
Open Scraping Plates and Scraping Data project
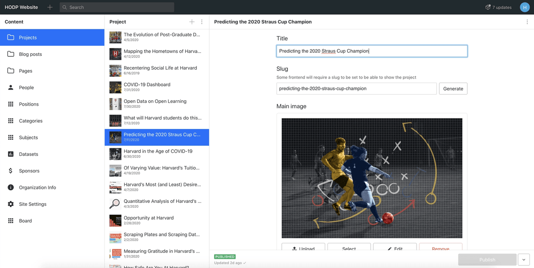click(157, 237)
